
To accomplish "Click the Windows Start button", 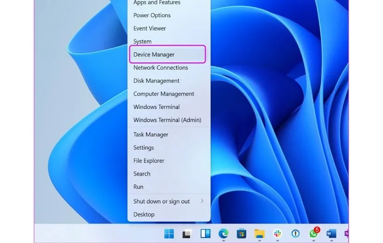I will (x=169, y=234).
